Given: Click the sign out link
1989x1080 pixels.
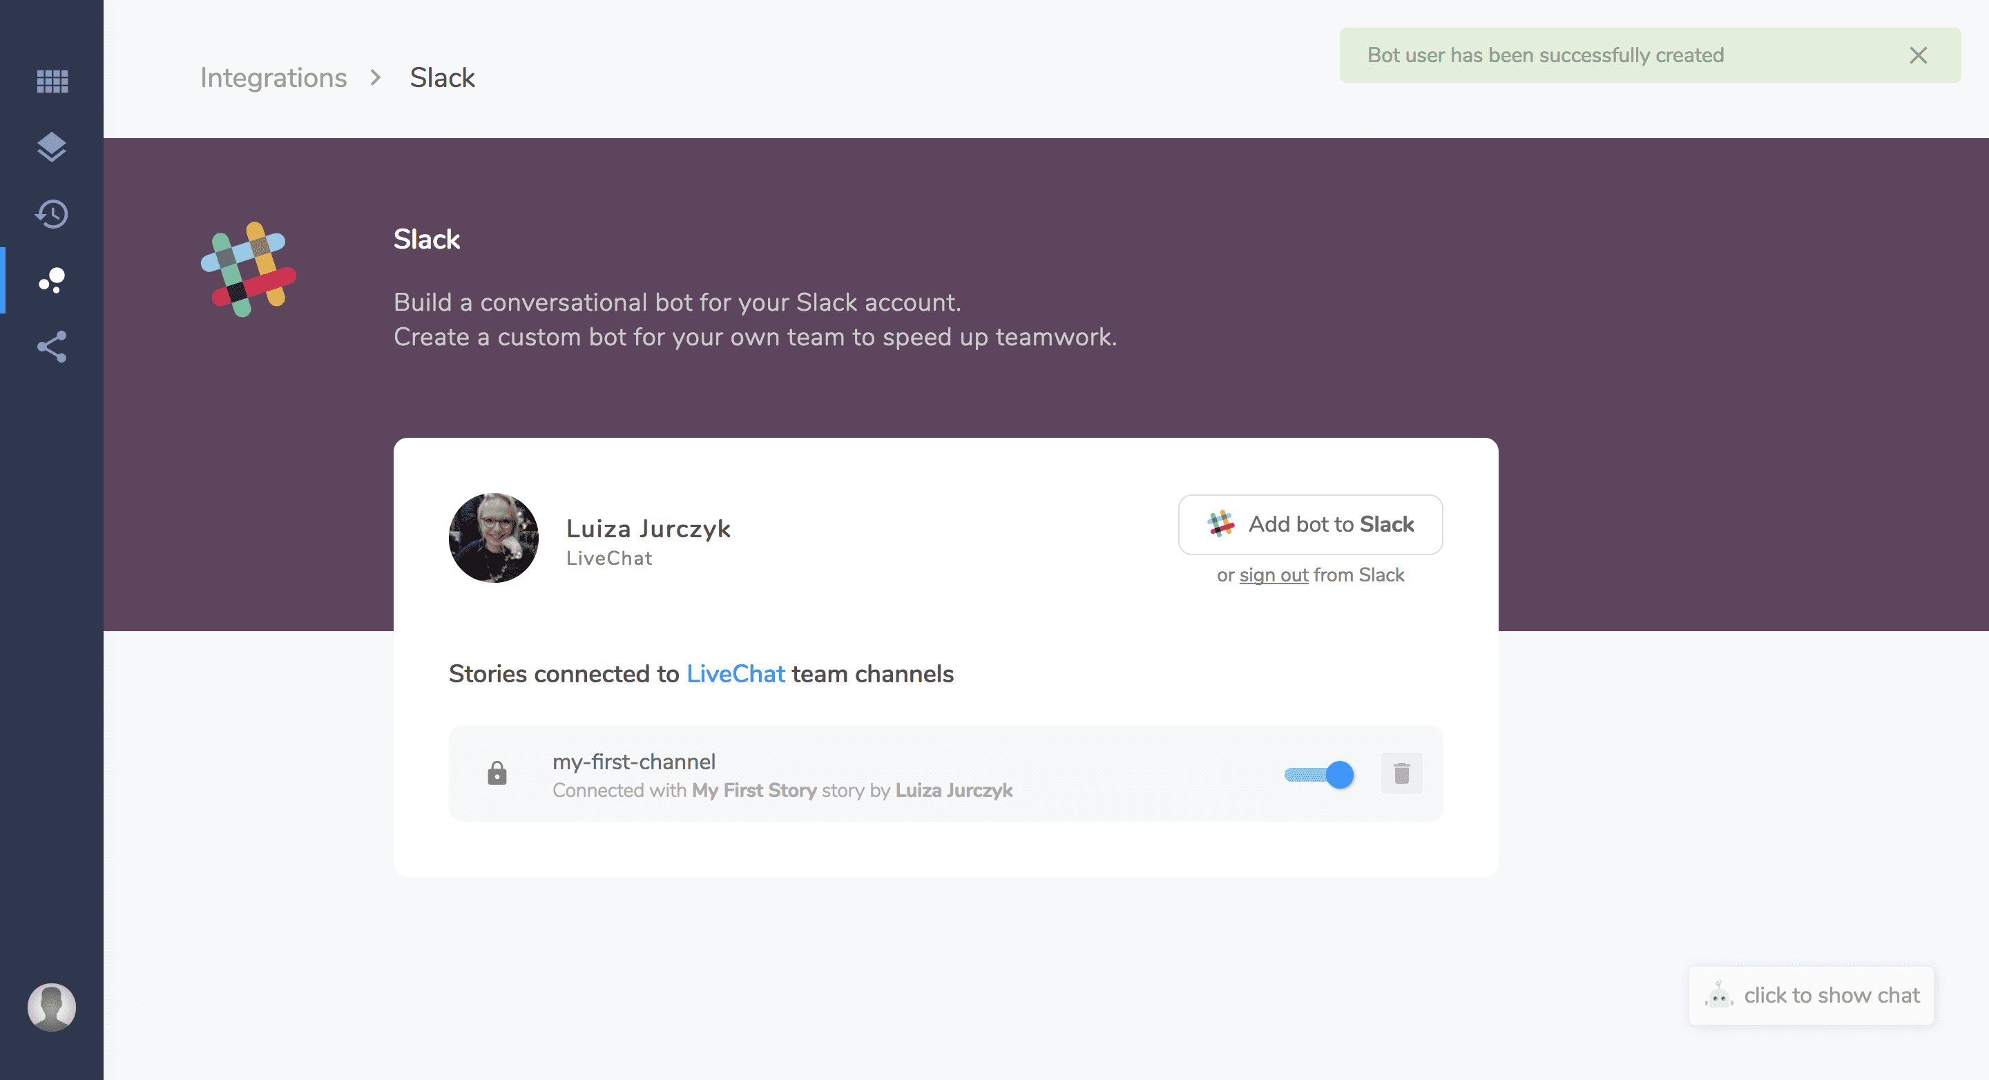Looking at the screenshot, I should click(1274, 575).
